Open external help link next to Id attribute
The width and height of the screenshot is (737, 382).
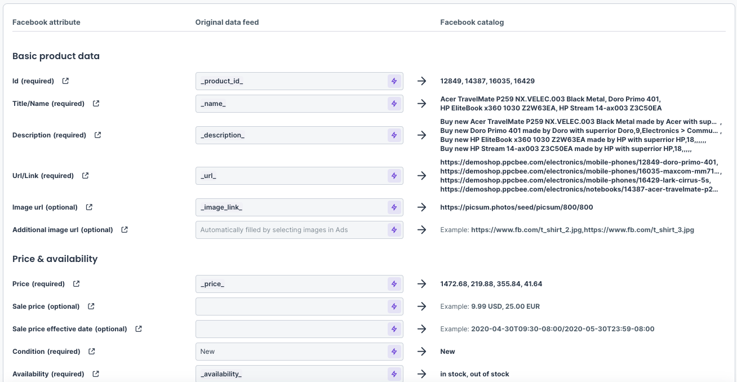pyautogui.click(x=65, y=81)
